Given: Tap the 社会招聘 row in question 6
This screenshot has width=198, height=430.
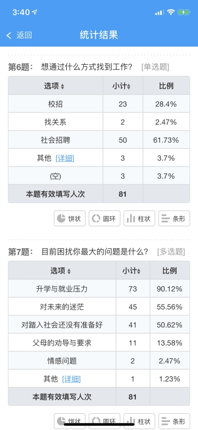Looking at the screenshot, I should coord(99,140).
